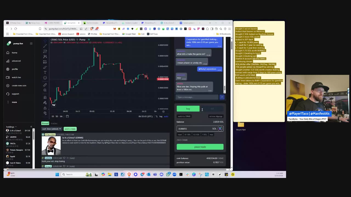Click in Type a message field
This screenshot has width=351, height=197.
[x=197, y=97]
